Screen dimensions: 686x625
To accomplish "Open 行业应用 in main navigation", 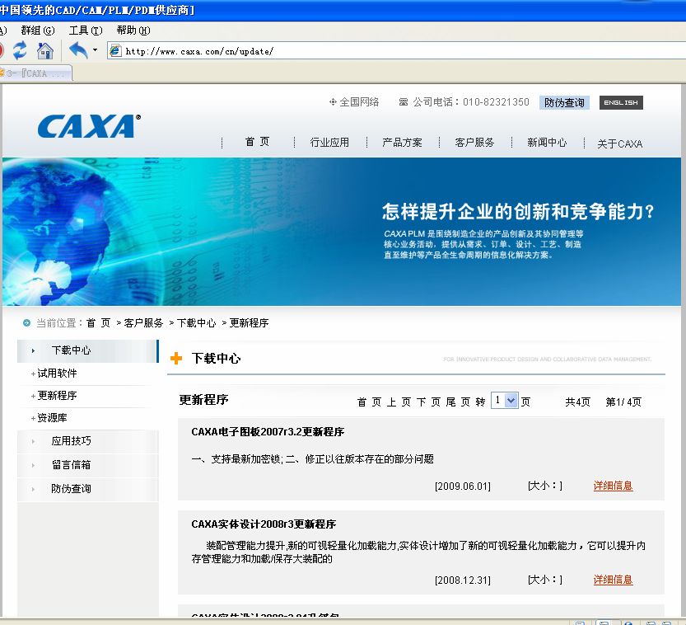I will tap(329, 143).
